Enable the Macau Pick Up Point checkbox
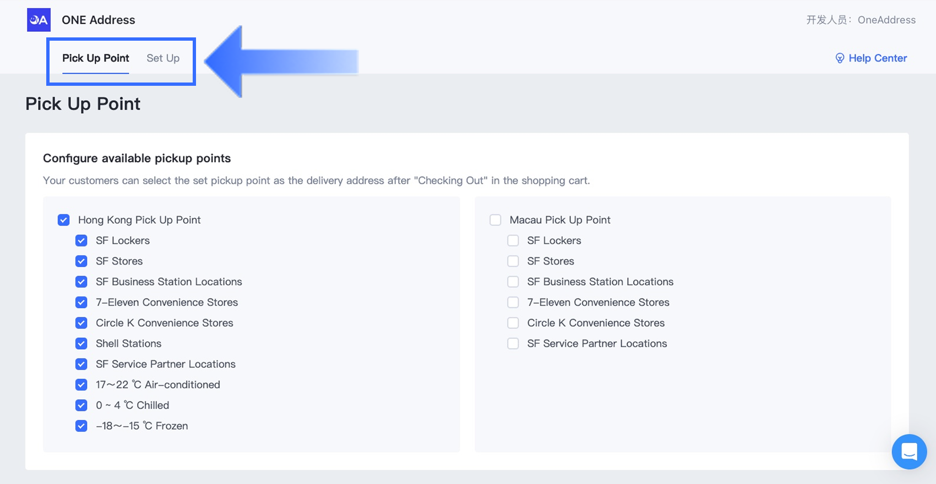 click(496, 220)
